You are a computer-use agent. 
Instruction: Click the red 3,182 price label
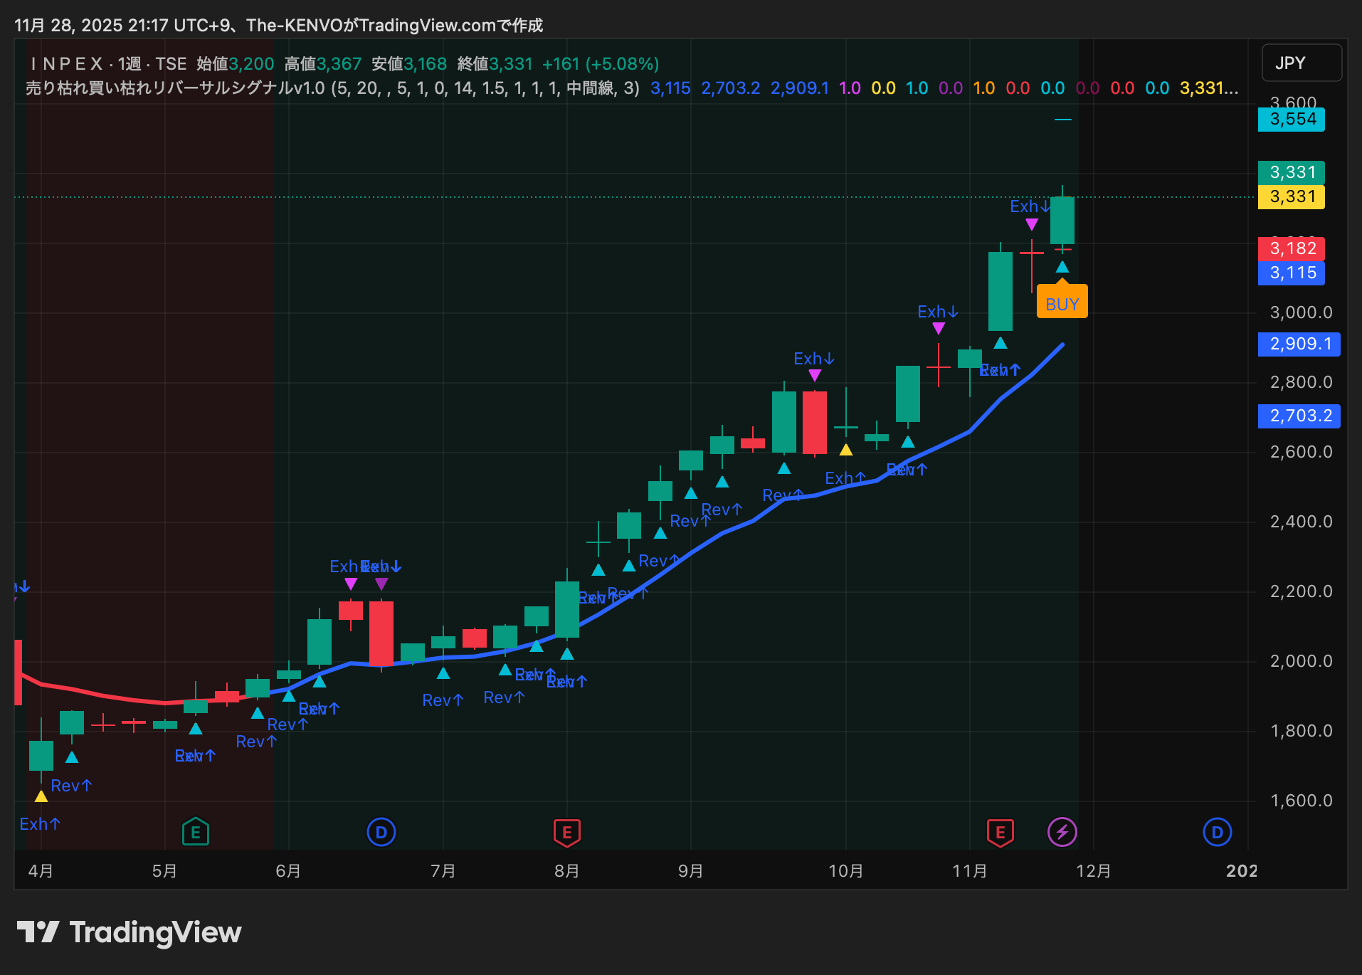pyautogui.click(x=1292, y=248)
